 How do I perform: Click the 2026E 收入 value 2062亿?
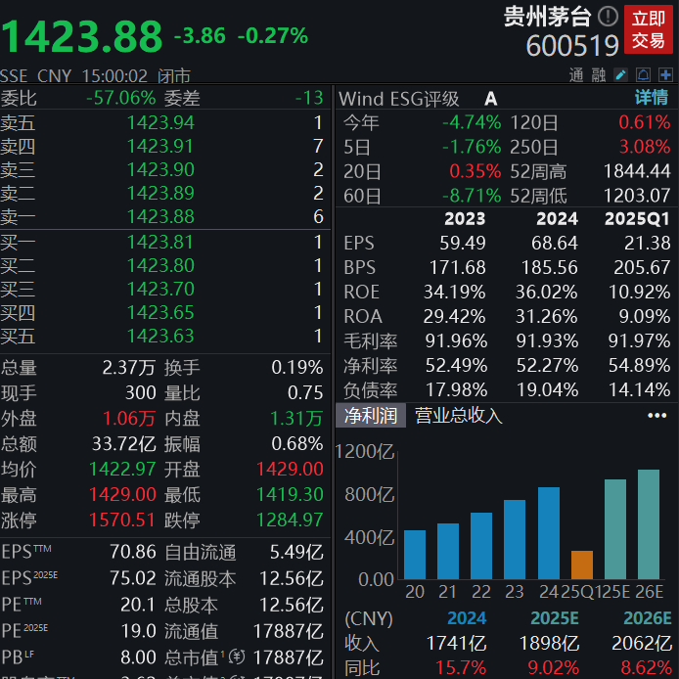pyautogui.click(x=642, y=644)
